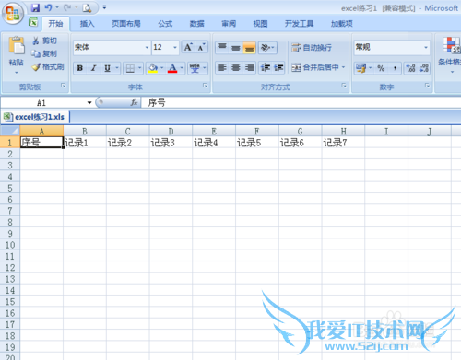Open Alignment dialog launcher (对齐方式)

tap(344, 86)
